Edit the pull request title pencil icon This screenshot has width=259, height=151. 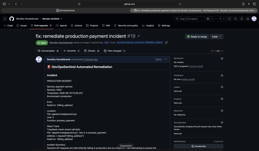(x=138, y=36)
